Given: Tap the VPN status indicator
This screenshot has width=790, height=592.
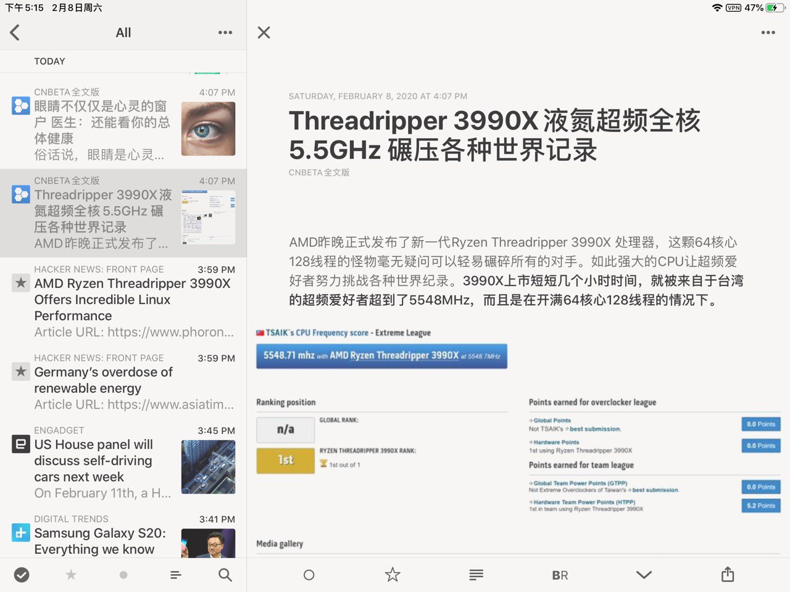Looking at the screenshot, I should pyautogui.click(x=734, y=8).
